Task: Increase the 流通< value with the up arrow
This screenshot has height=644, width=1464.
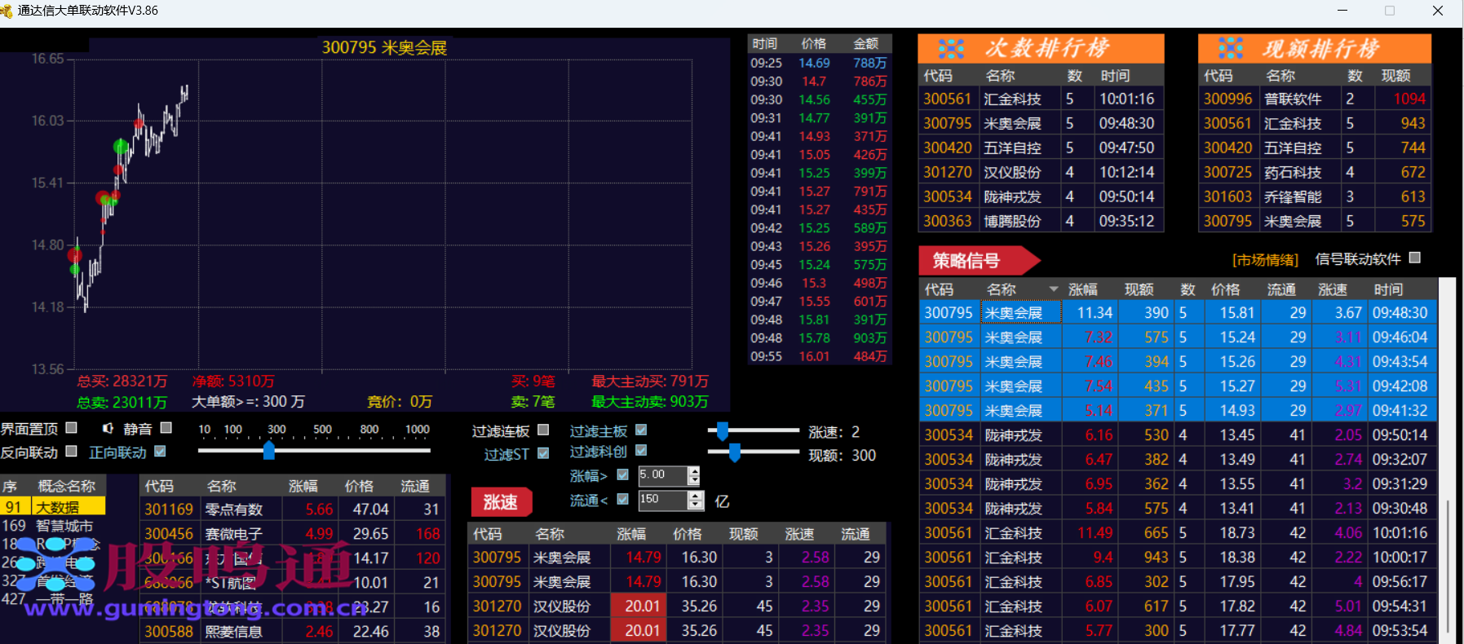Action: [x=695, y=496]
